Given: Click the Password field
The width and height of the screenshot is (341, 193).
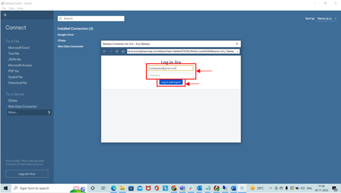Looking at the screenshot, I should point(171,75).
